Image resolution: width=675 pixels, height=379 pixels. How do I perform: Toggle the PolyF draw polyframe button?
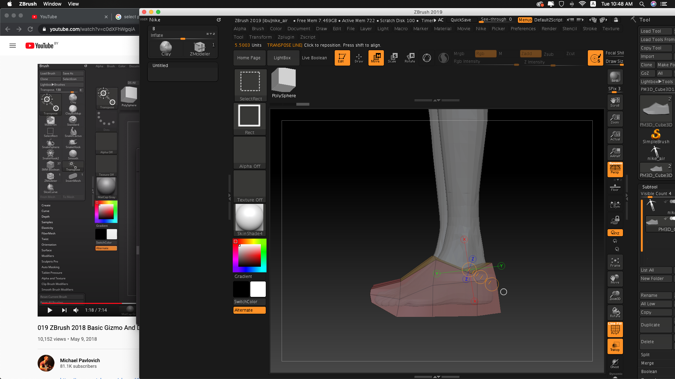click(615, 330)
